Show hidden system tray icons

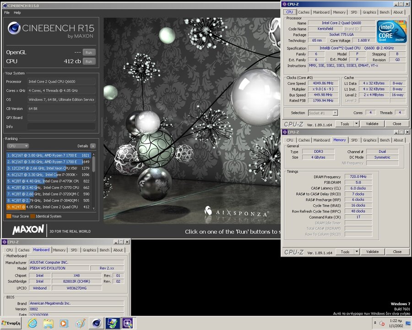(375, 323)
